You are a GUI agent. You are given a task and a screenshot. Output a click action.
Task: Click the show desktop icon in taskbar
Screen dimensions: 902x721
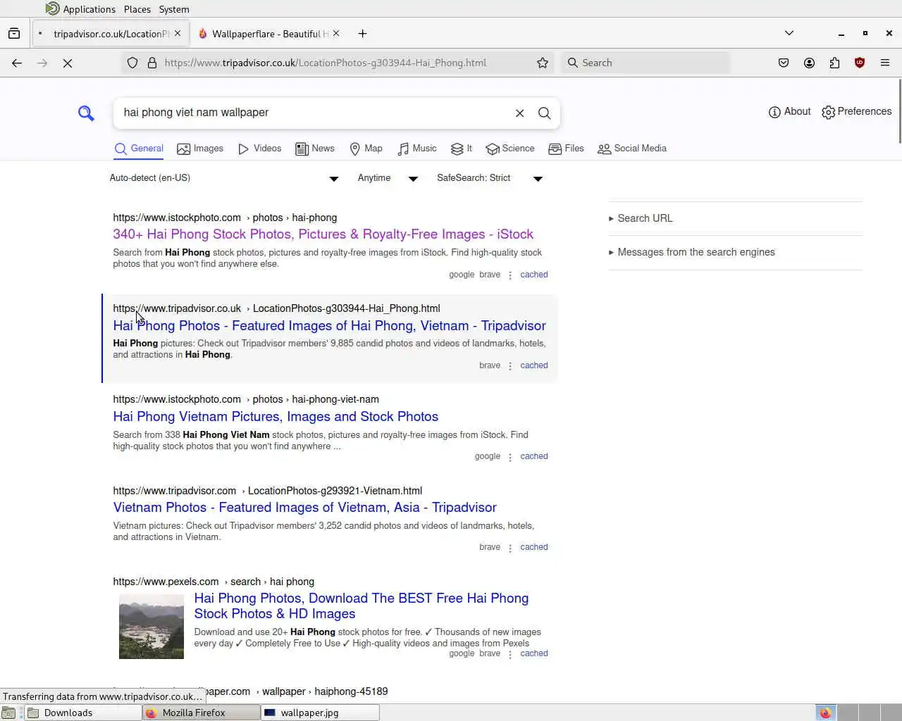tap(8, 713)
